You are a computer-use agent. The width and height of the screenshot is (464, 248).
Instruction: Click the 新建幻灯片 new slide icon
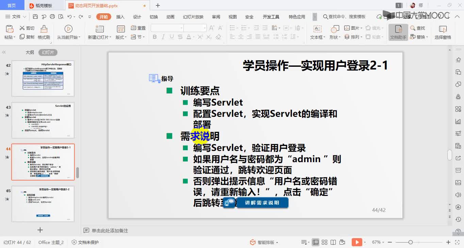click(100, 29)
